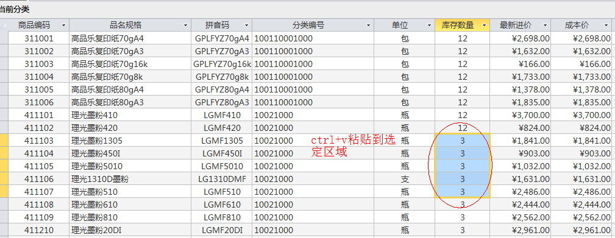615x238 pixels.
Task: Select the row selector for item 411103
Action: [4, 141]
